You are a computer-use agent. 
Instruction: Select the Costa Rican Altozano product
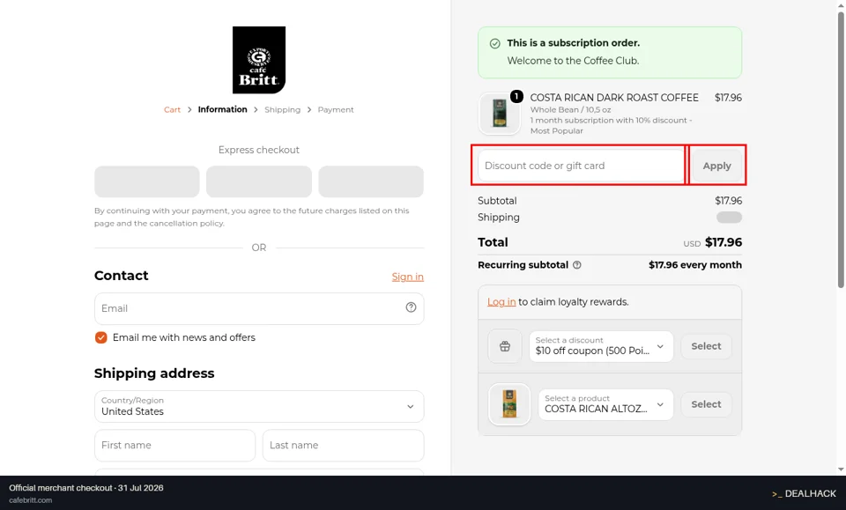706,404
